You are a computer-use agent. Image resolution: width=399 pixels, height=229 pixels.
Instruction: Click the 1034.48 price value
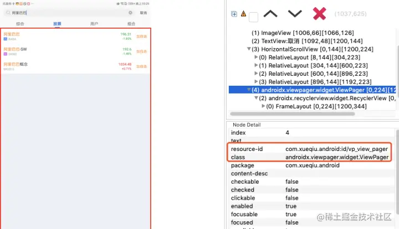click(125, 64)
